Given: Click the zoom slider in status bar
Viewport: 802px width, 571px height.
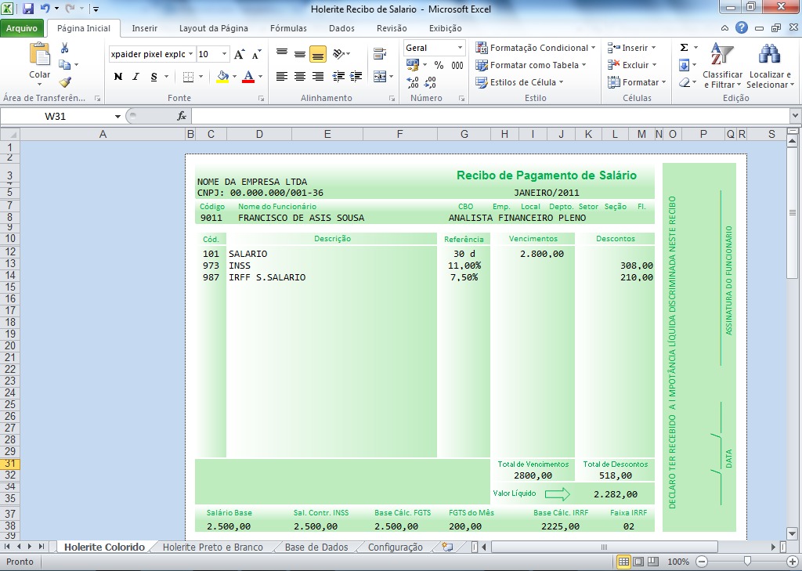Looking at the screenshot, I should click(x=748, y=562).
